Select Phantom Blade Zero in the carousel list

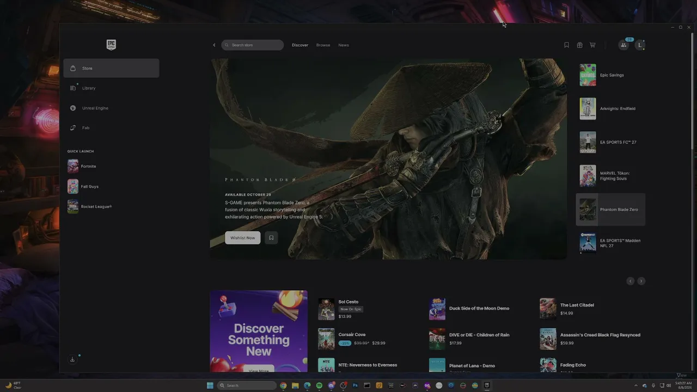click(x=610, y=210)
